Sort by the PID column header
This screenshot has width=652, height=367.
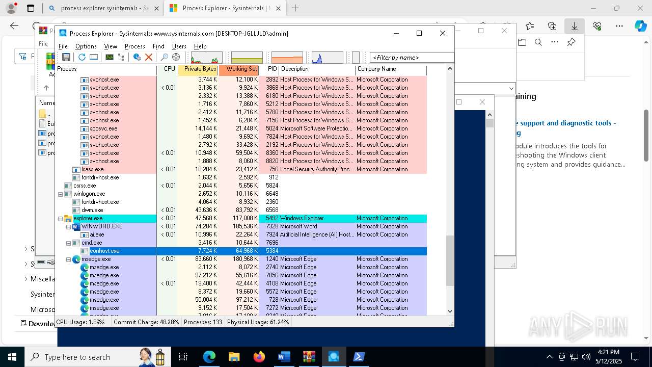point(269,69)
